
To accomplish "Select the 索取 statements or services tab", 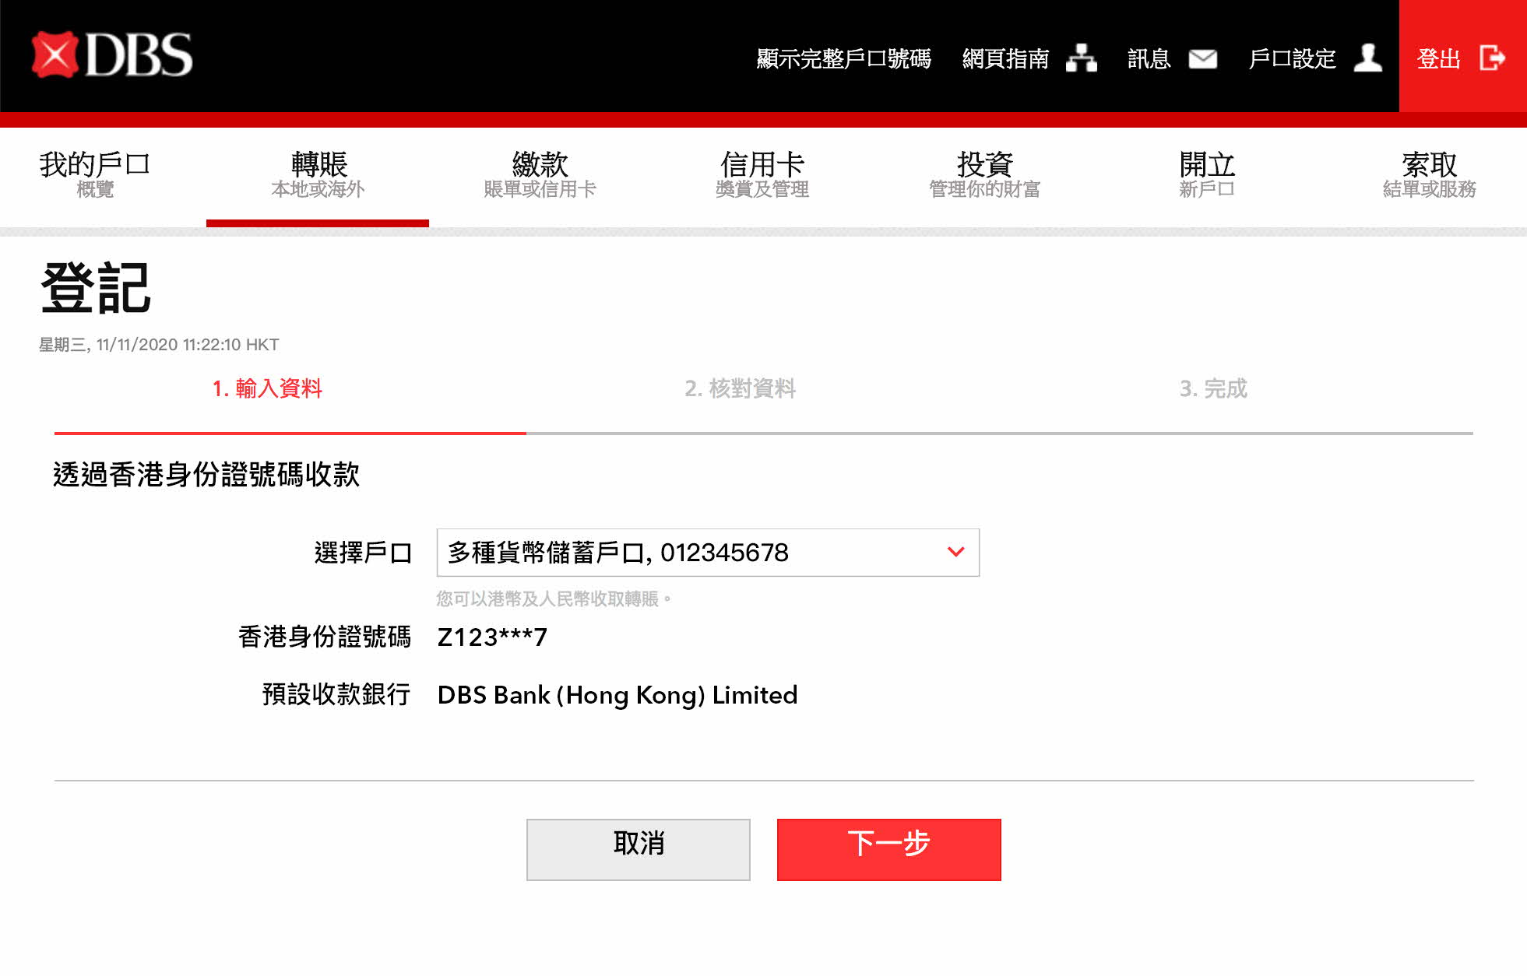I will pyautogui.click(x=1429, y=175).
